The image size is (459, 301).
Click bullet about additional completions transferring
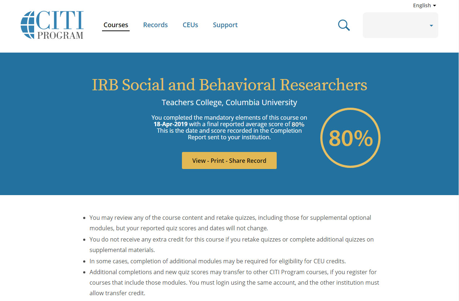click(234, 283)
